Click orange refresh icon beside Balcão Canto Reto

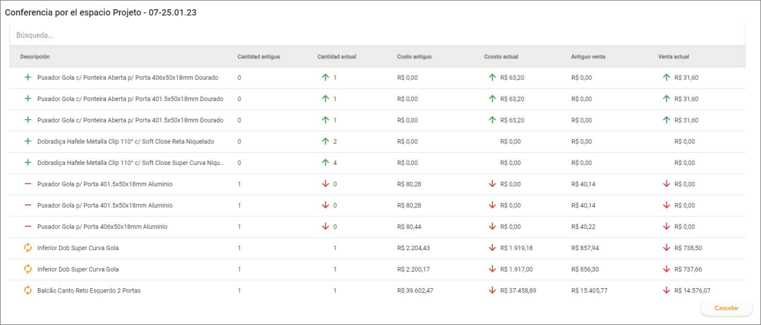(28, 291)
